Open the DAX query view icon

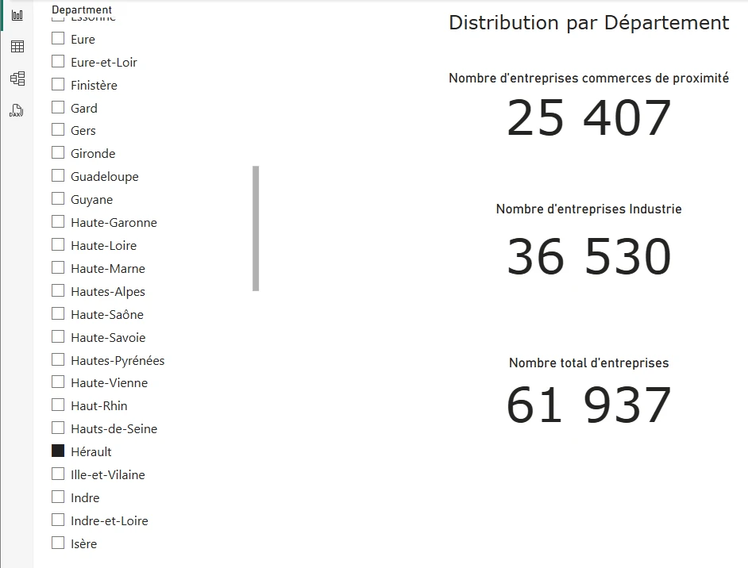17,110
